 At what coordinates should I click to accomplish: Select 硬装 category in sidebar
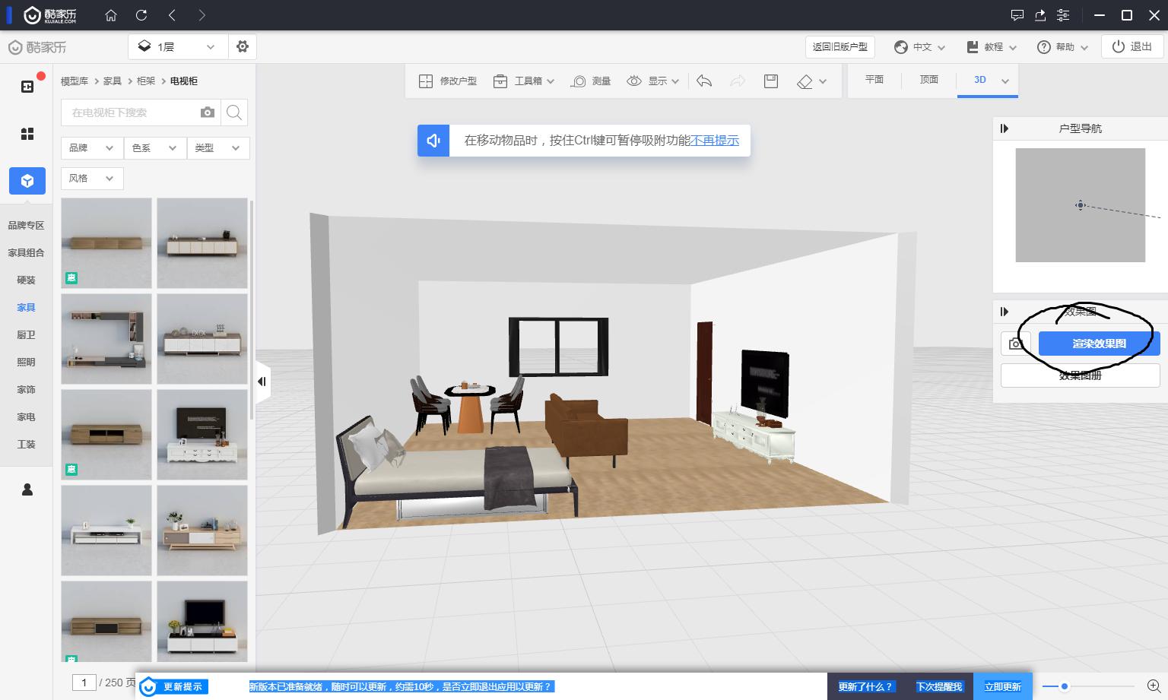tap(27, 280)
